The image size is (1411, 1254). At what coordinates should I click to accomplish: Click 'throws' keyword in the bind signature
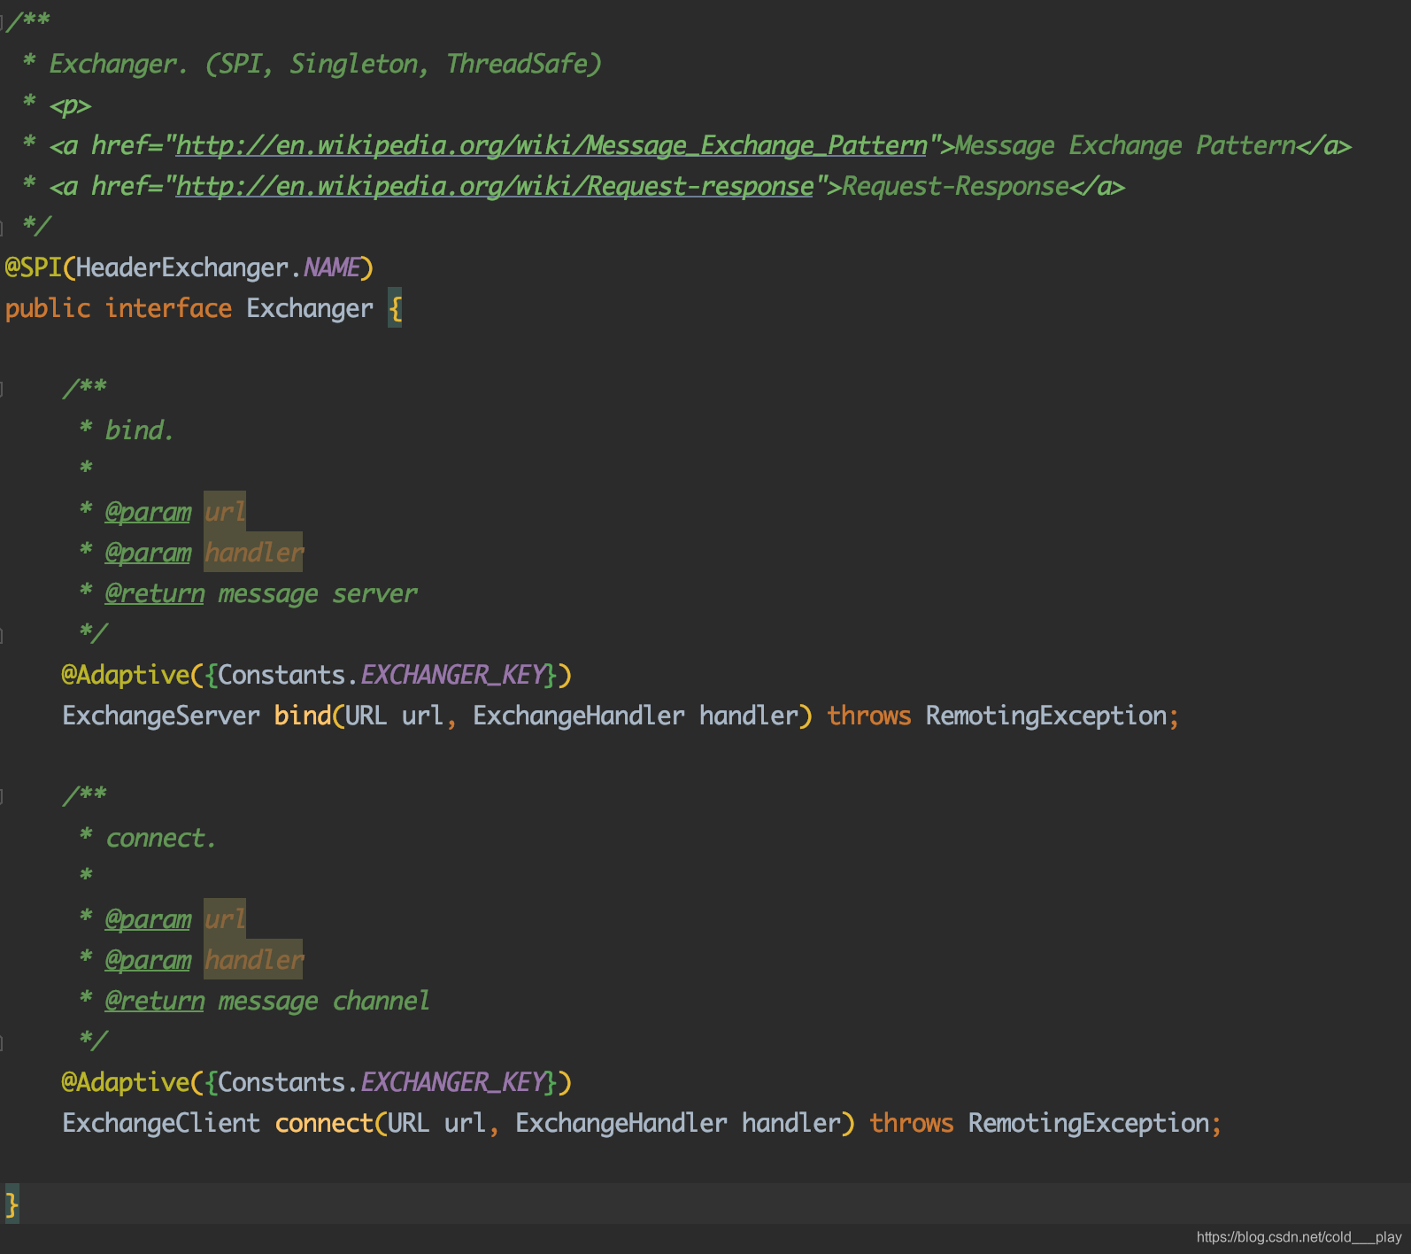point(869,716)
